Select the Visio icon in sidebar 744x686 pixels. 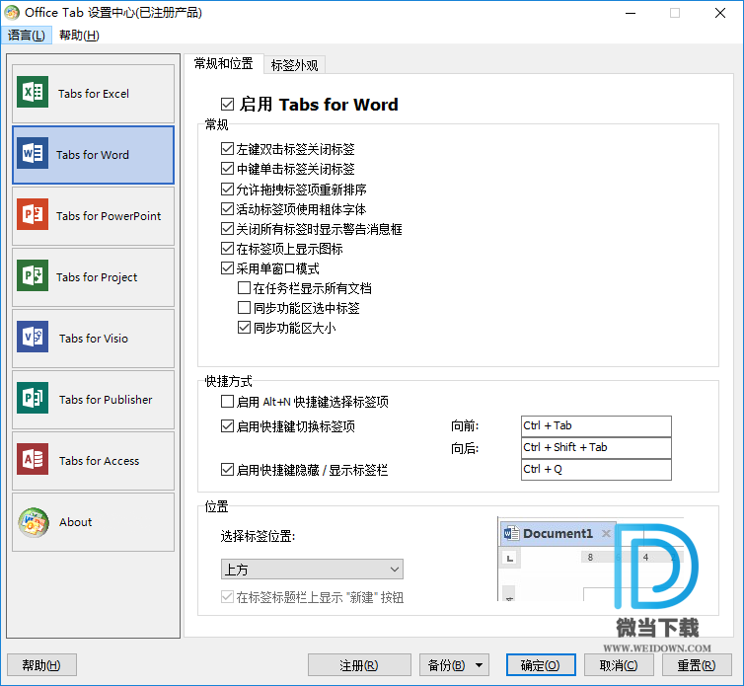tap(33, 337)
